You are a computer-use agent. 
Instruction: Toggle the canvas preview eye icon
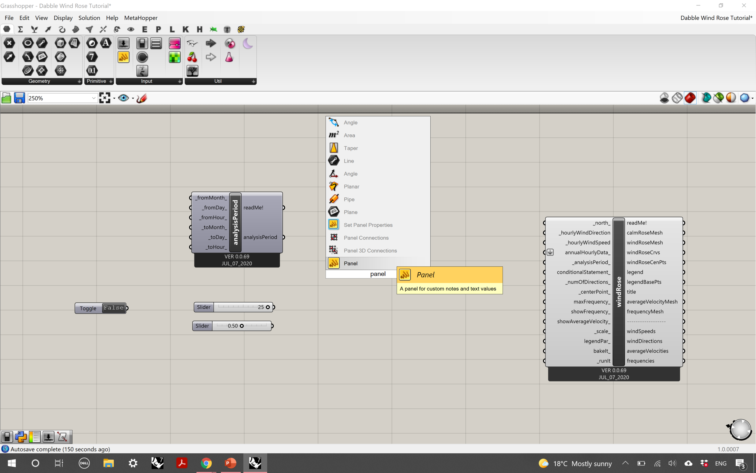click(123, 98)
